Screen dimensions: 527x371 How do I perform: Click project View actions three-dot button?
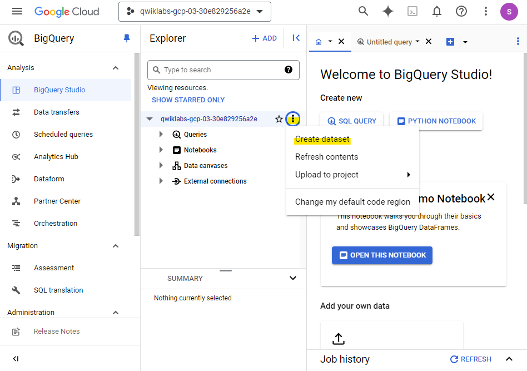293,118
